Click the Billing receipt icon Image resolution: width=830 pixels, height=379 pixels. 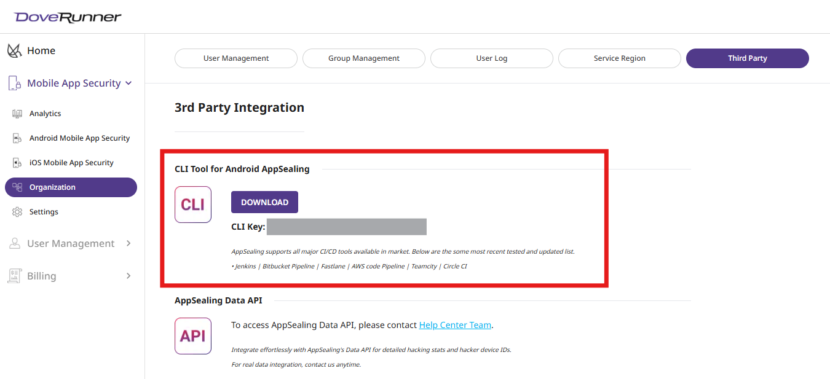click(x=15, y=276)
